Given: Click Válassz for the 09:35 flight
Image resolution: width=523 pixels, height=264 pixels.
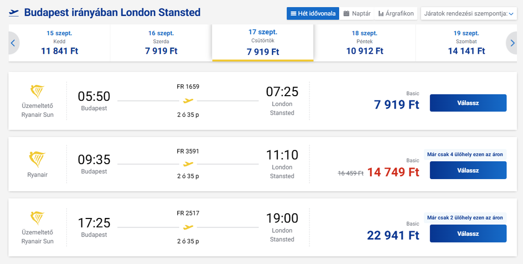Looking at the screenshot, I should click(x=468, y=170).
